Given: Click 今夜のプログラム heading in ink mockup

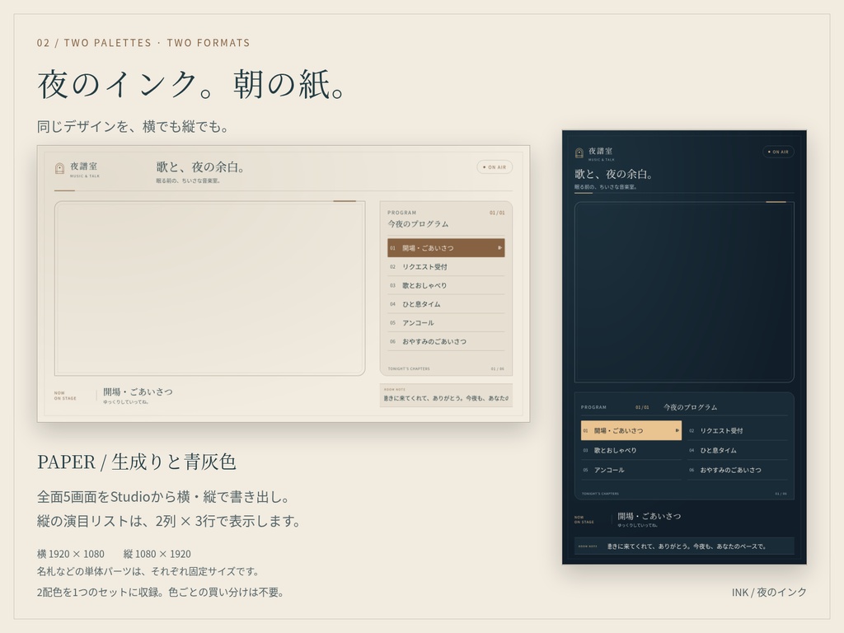Looking at the screenshot, I should coord(690,407).
